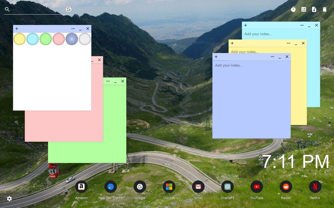334x208 pixels.
Task: Pick the white-gray color swatch
Action: 85,39
